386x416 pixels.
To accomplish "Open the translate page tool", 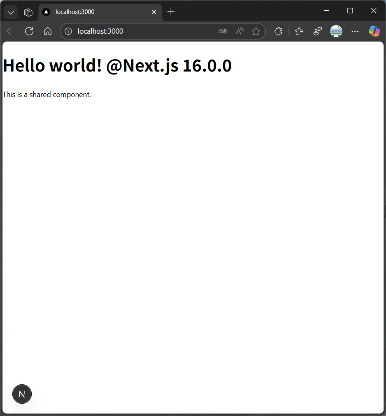I will (x=223, y=31).
